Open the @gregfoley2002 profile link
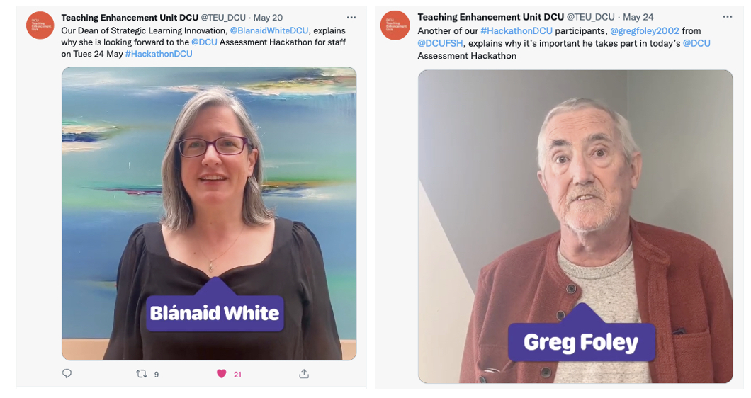751x398 pixels. [x=645, y=30]
